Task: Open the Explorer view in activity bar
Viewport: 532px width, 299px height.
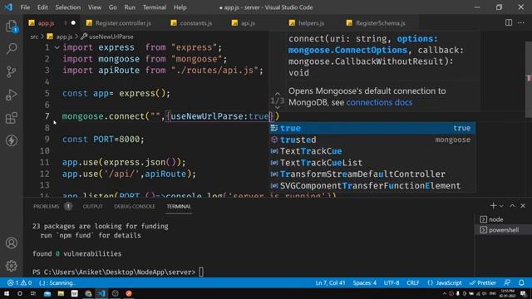Action: [x=12, y=26]
